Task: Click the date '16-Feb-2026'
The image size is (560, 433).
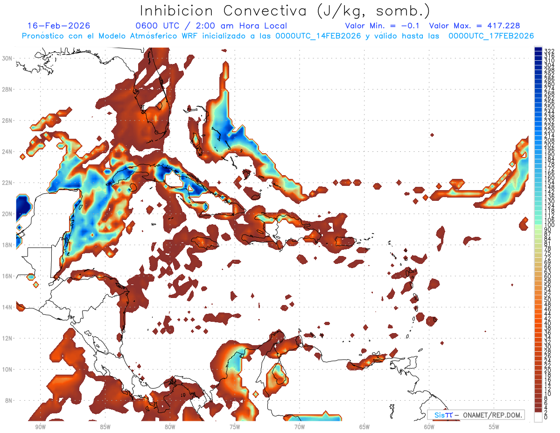Action: point(59,26)
